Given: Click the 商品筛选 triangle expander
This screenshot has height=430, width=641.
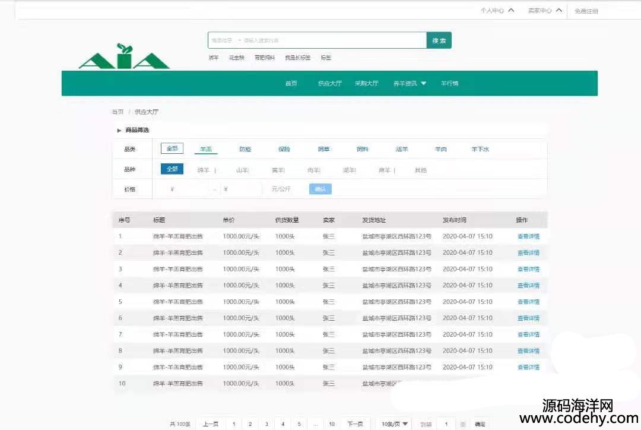Looking at the screenshot, I should click(119, 131).
